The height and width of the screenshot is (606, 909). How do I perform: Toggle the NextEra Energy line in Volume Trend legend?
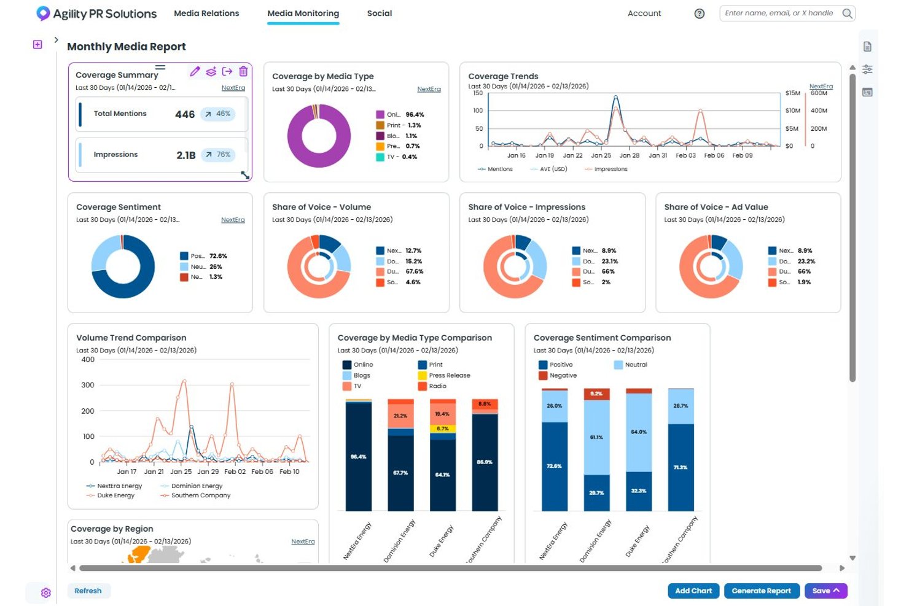point(114,486)
